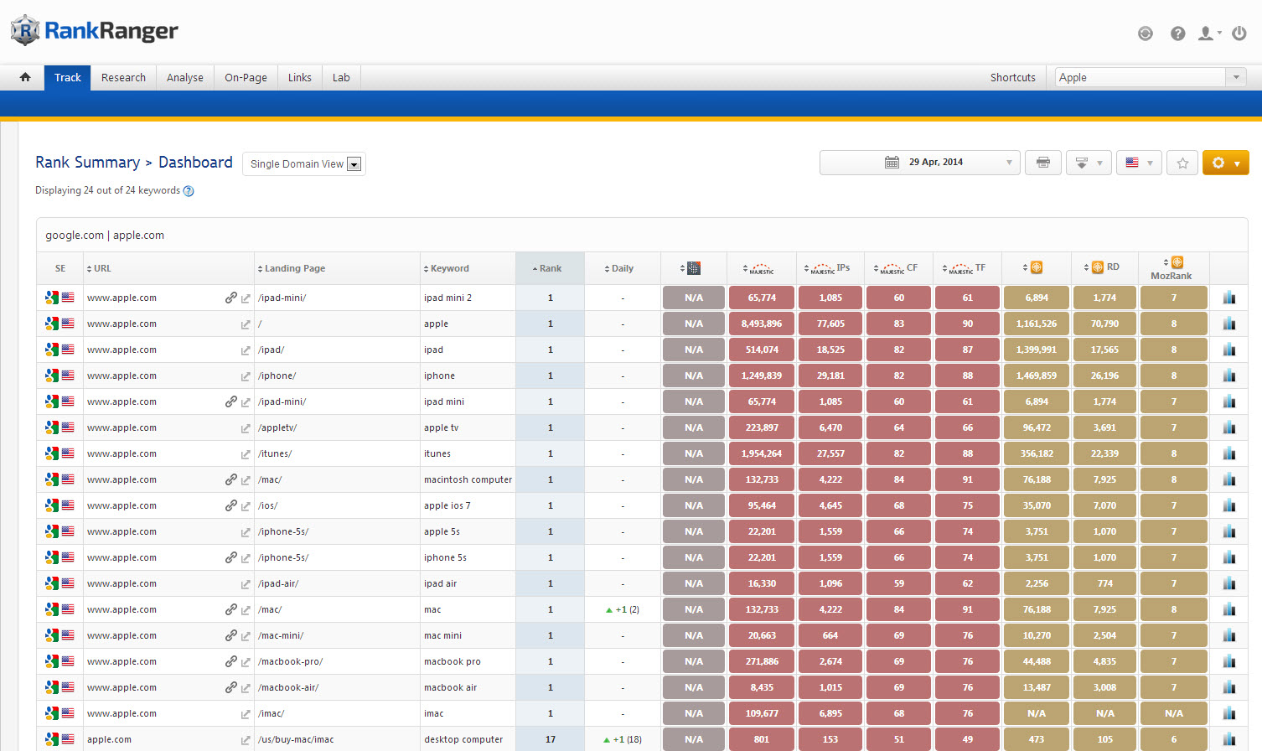Switch to the Research tab
The width and height of the screenshot is (1262, 751).
[x=123, y=77]
